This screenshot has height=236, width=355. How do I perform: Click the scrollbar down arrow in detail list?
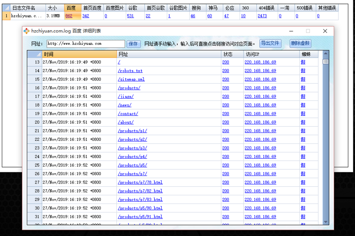point(326,222)
